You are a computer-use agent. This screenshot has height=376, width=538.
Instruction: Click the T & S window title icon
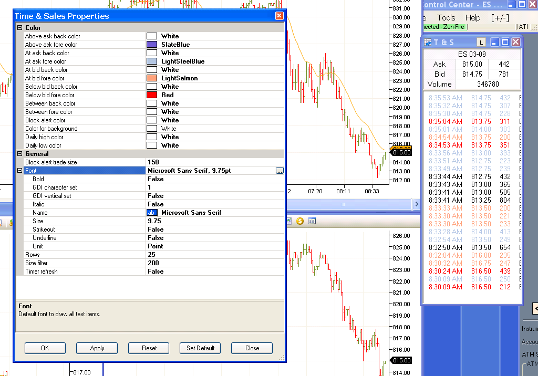click(x=428, y=42)
